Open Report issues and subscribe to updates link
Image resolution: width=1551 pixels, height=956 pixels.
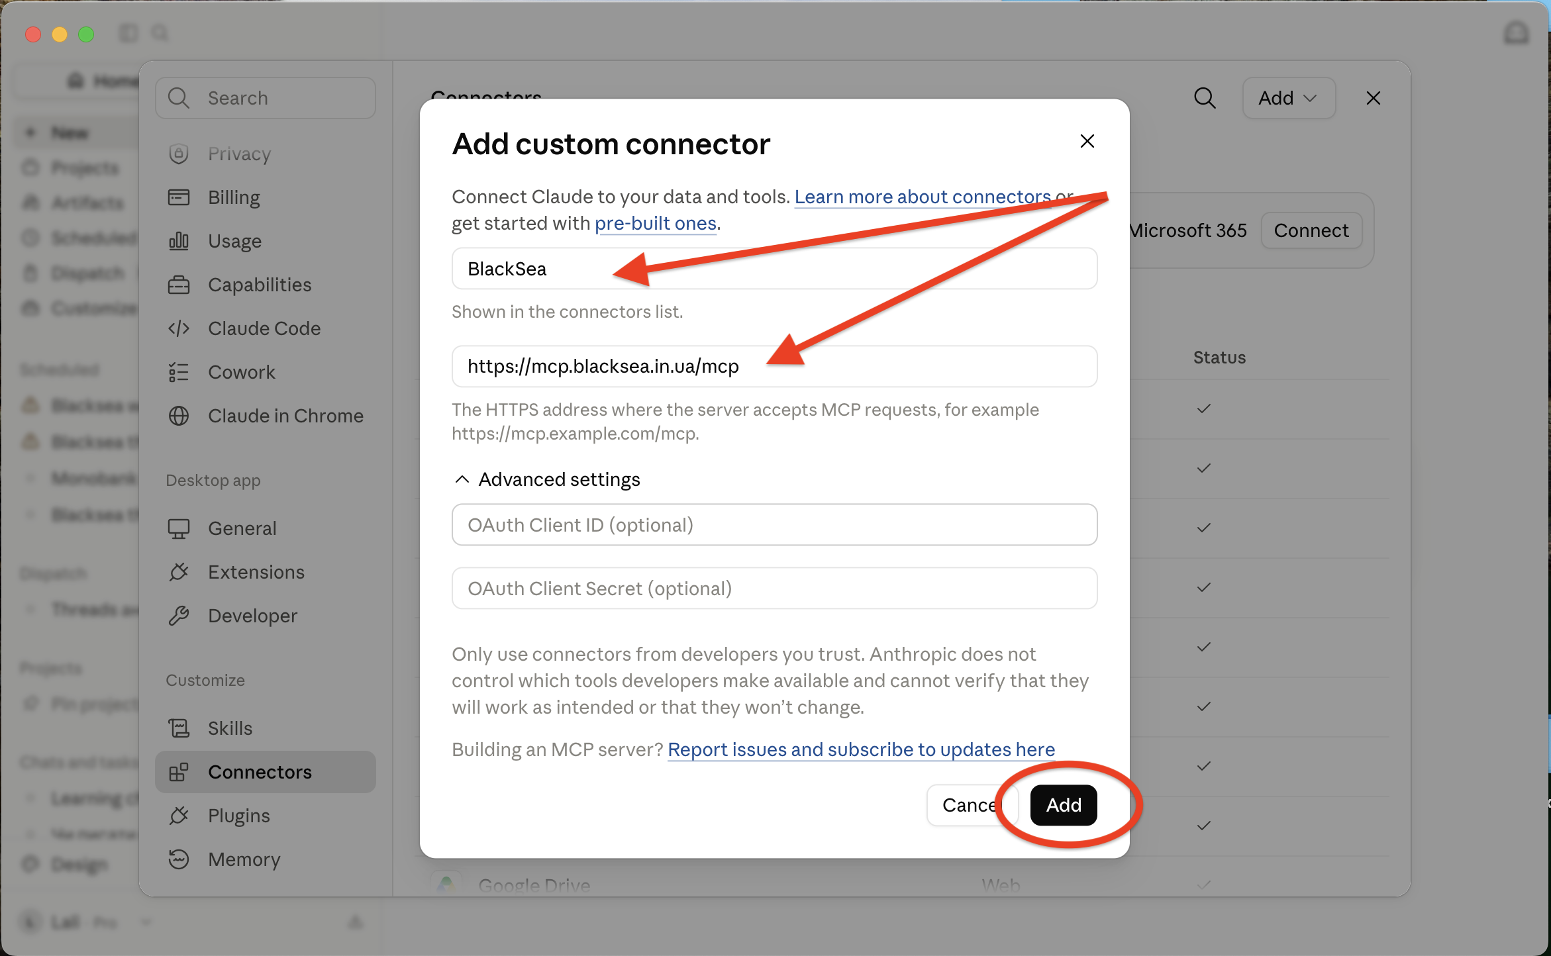point(861,749)
